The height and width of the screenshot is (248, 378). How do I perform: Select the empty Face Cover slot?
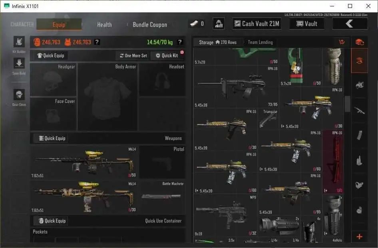(x=53, y=114)
